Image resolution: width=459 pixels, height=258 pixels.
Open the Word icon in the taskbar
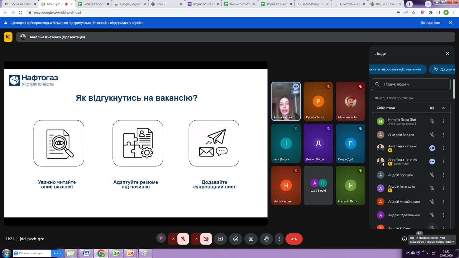pos(86,253)
